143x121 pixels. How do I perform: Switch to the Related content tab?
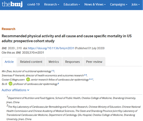(x=31, y=62)
